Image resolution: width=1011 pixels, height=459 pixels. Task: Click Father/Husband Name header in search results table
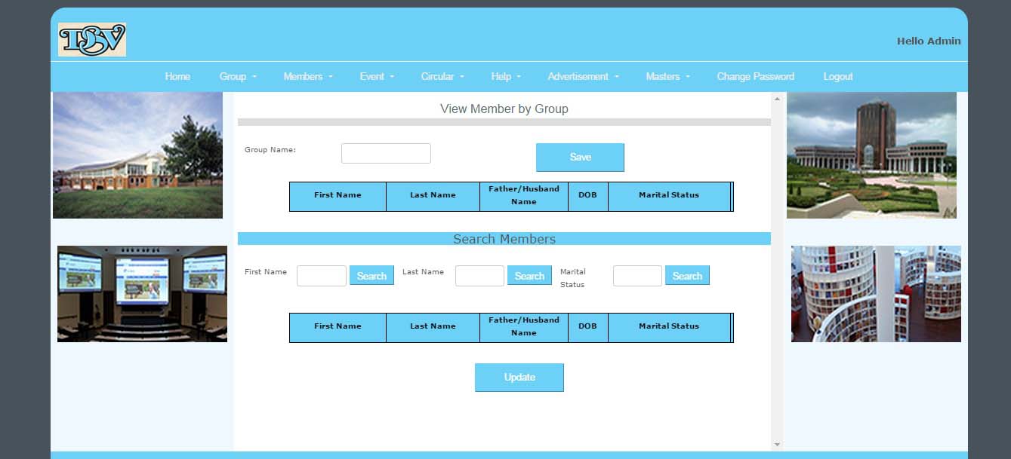[x=524, y=326]
